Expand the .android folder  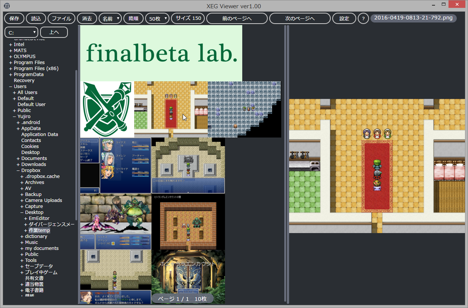click(18, 123)
